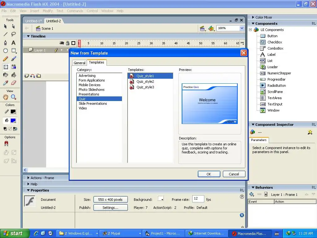Toggle the timeline eye show/hide all layers

pos(62,43)
